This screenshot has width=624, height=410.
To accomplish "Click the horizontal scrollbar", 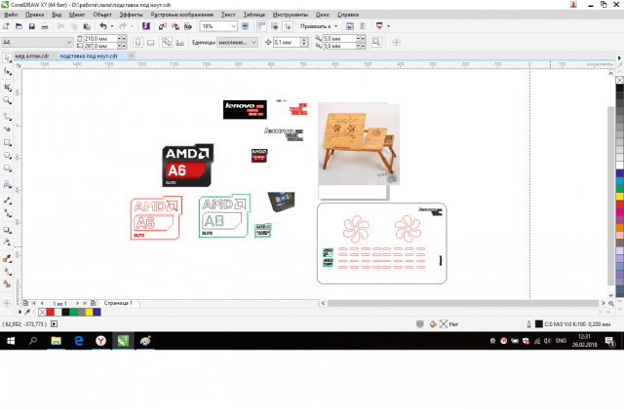I will [463, 304].
